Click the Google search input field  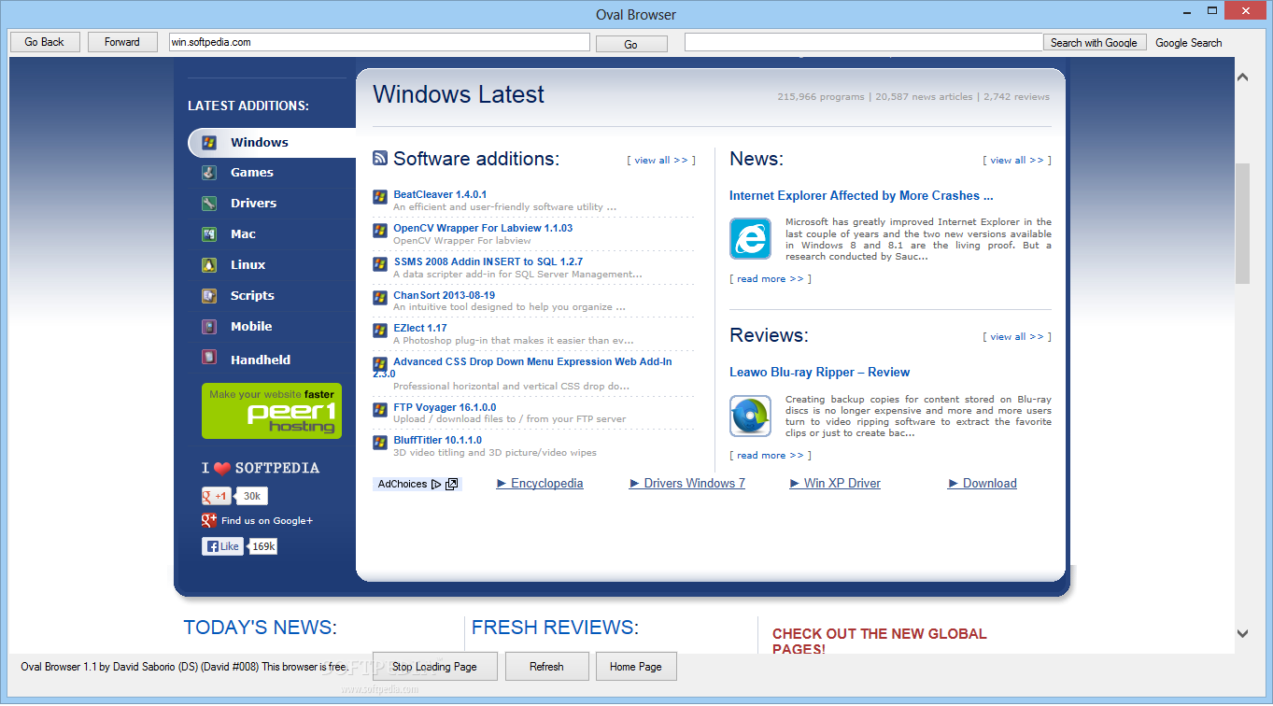(x=863, y=42)
